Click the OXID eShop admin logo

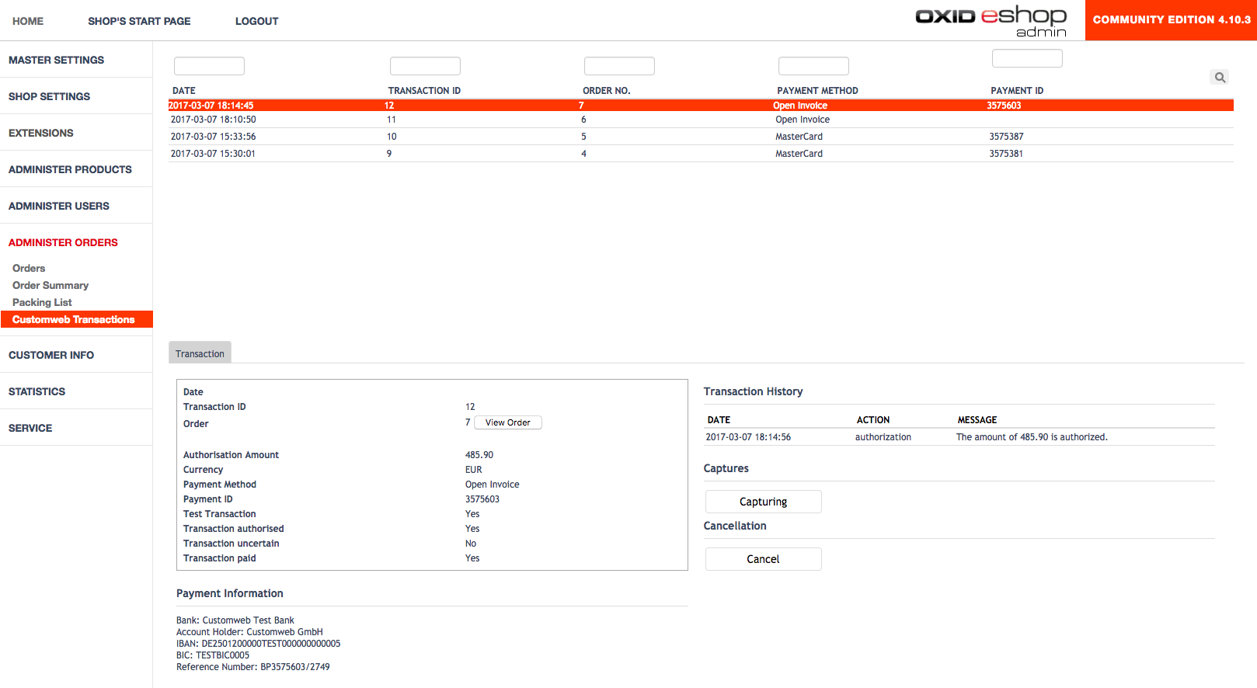coord(991,20)
